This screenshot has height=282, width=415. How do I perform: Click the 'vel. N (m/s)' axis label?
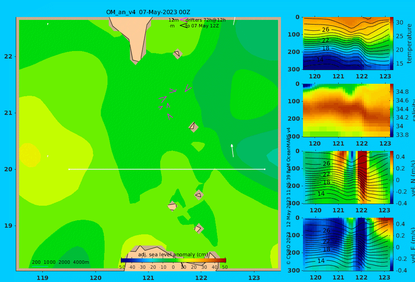pos(413,178)
